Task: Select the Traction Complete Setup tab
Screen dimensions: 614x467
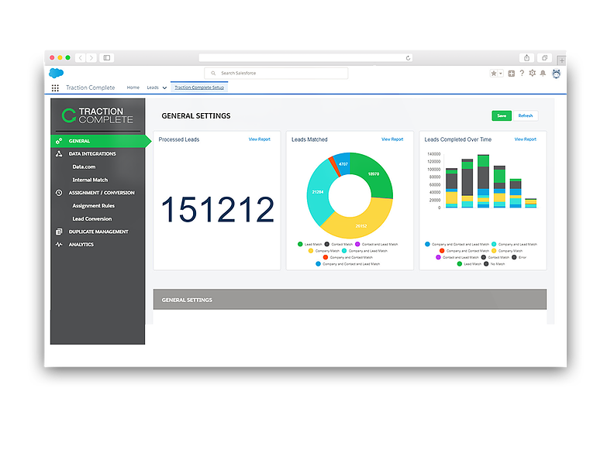Action: [199, 88]
